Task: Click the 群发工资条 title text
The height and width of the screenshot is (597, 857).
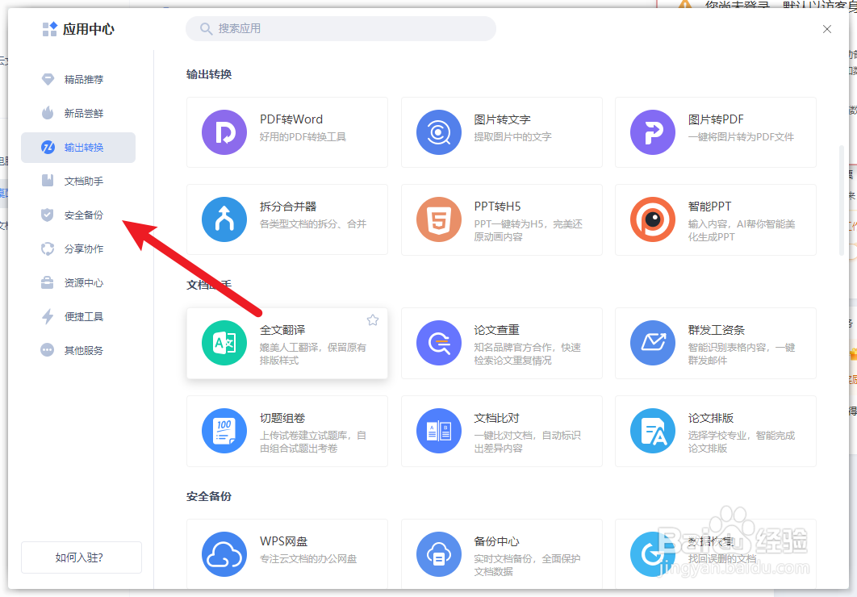Action: [x=717, y=330]
